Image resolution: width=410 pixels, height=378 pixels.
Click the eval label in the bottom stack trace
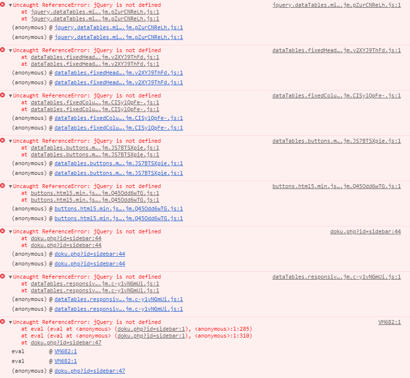(x=17, y=351)
